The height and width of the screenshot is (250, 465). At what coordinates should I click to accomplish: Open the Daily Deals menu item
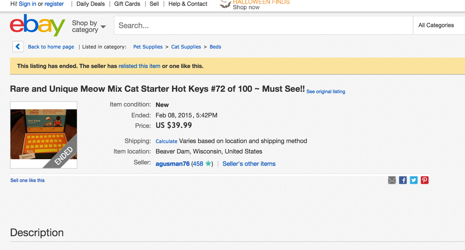(x=91, y=4)
